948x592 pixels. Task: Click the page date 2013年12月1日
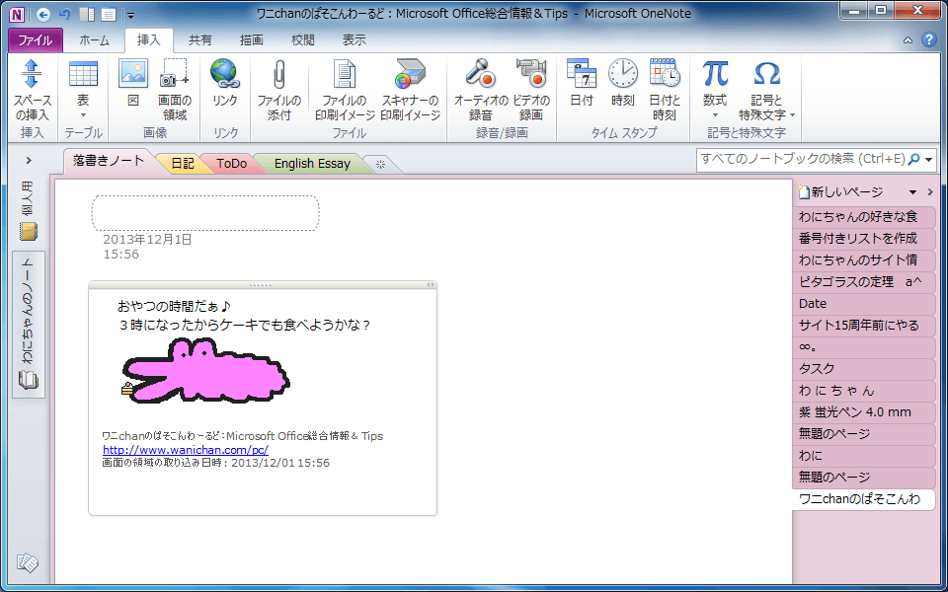[147, 239]
